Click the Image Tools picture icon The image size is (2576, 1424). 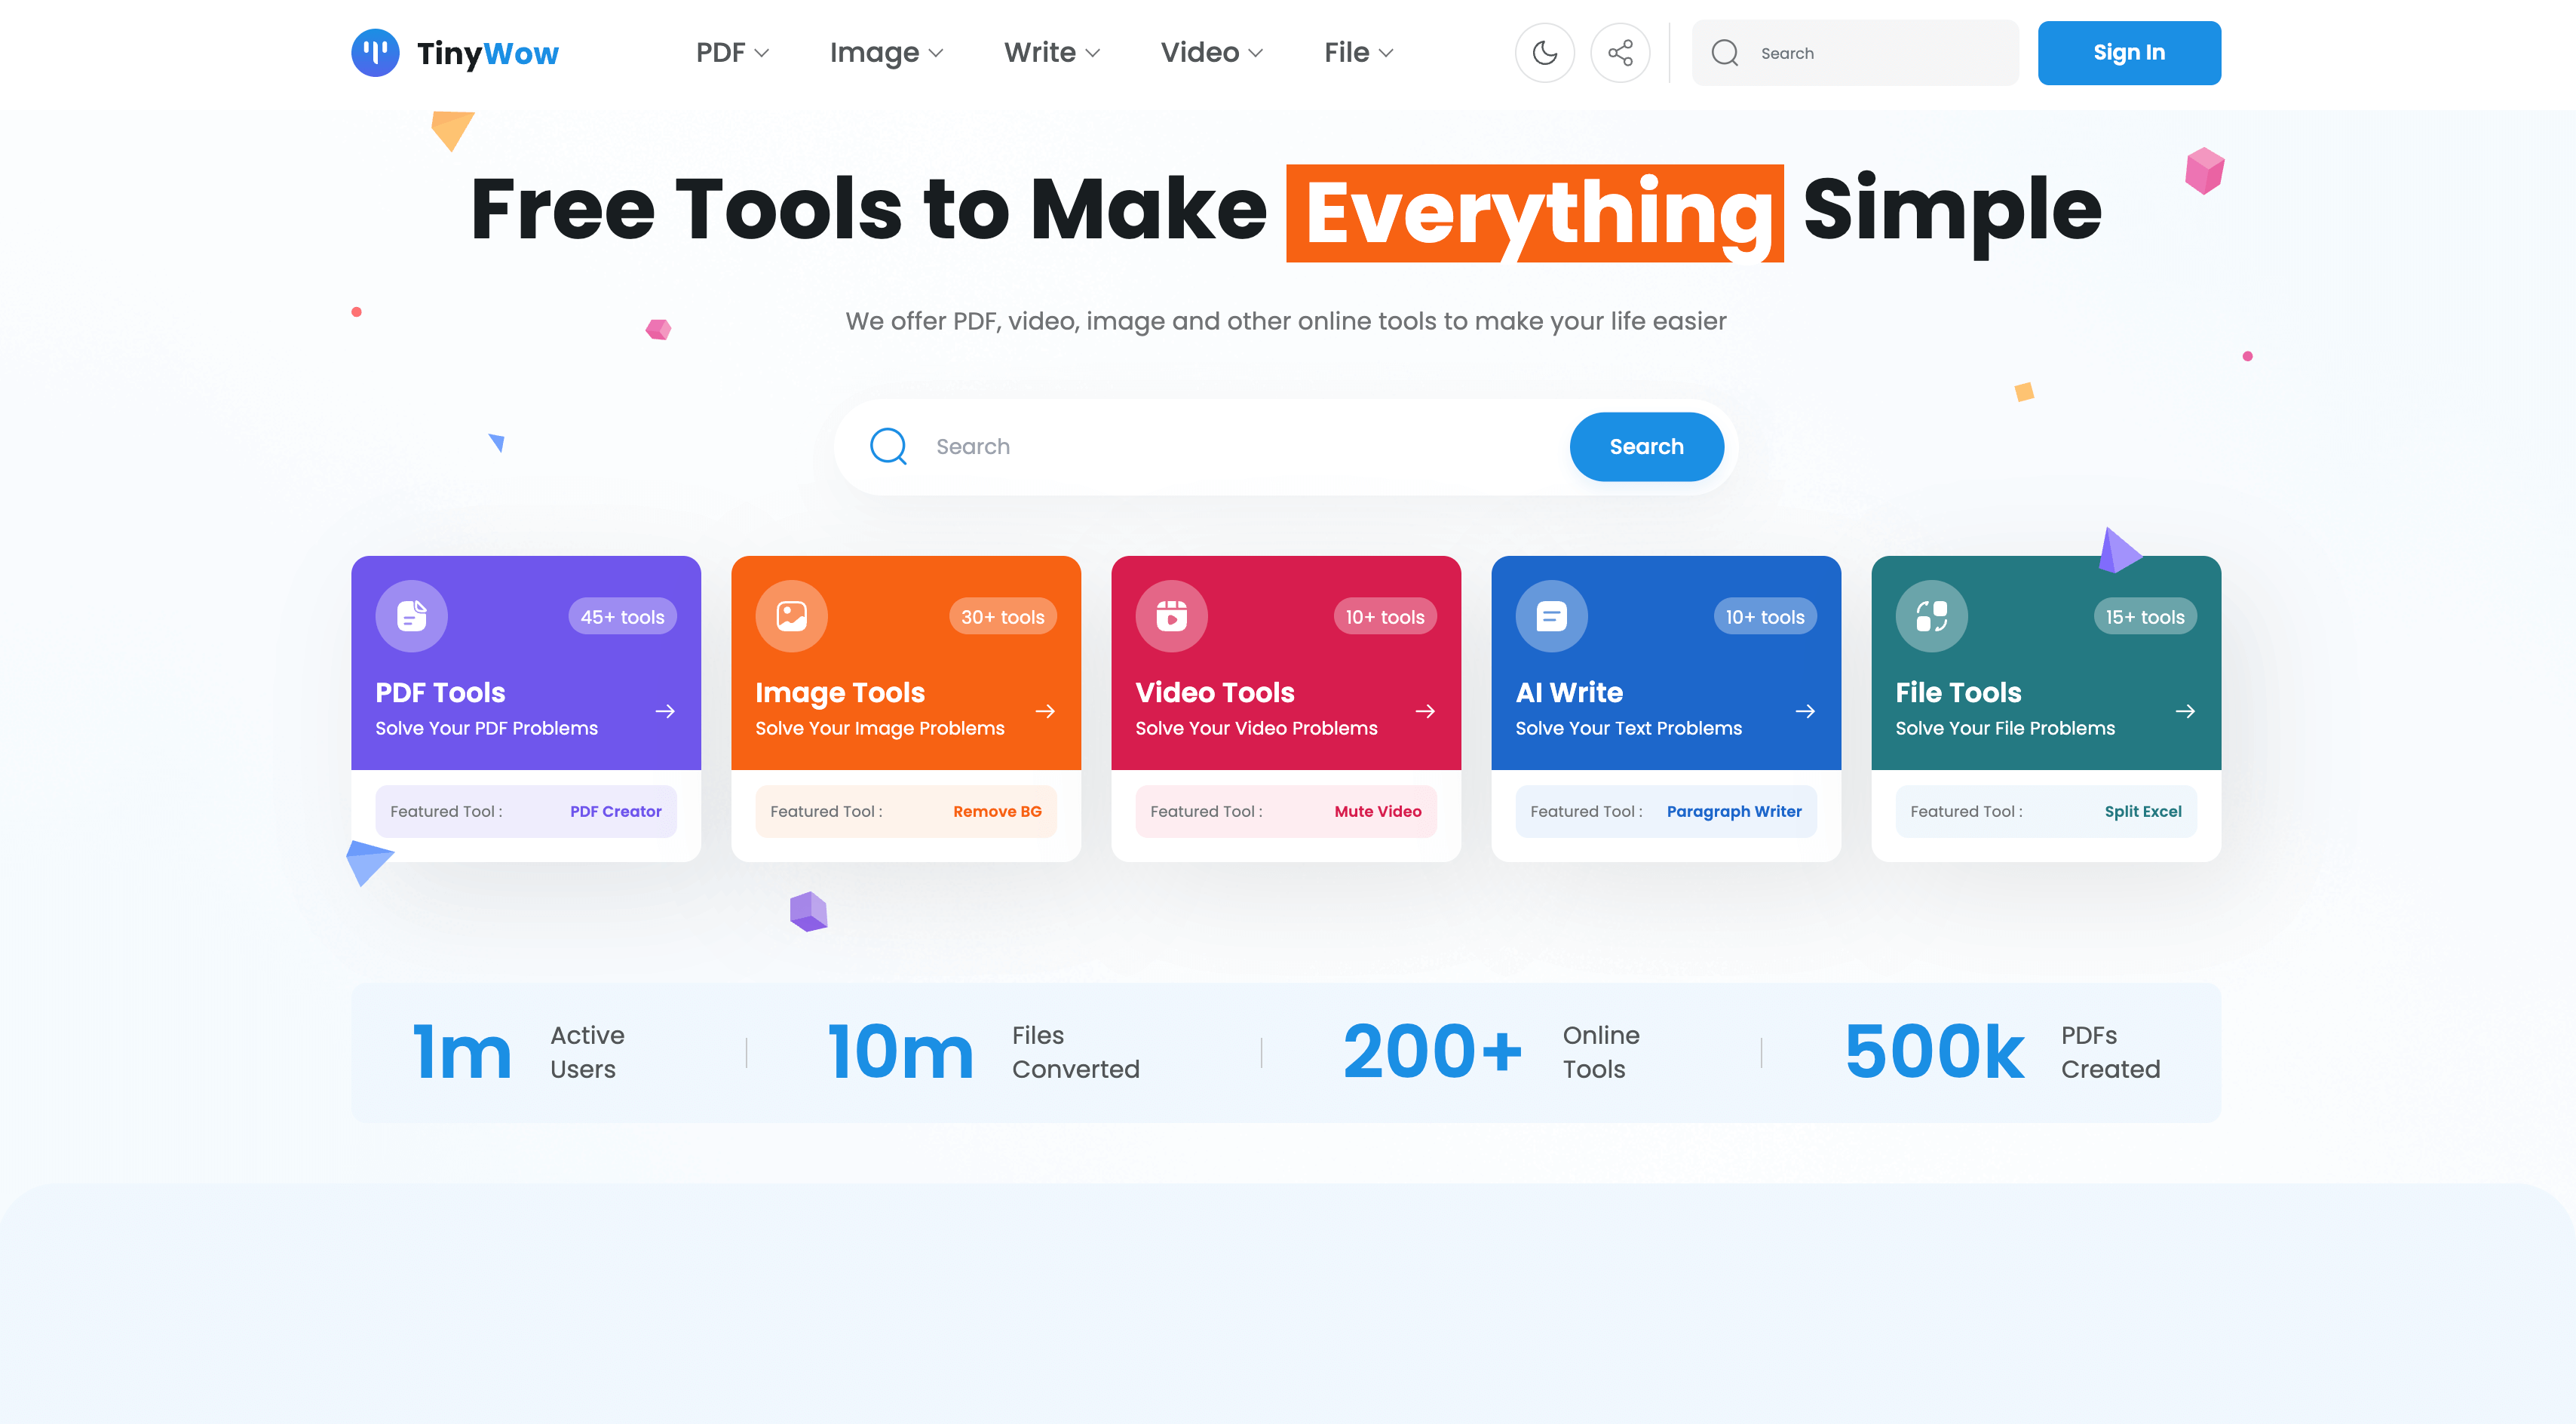(791, 616)
